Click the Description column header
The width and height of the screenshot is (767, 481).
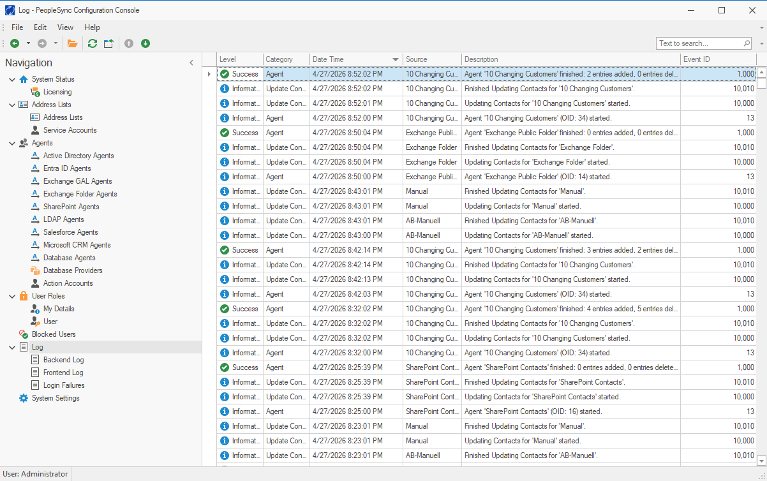pos(571,59)
